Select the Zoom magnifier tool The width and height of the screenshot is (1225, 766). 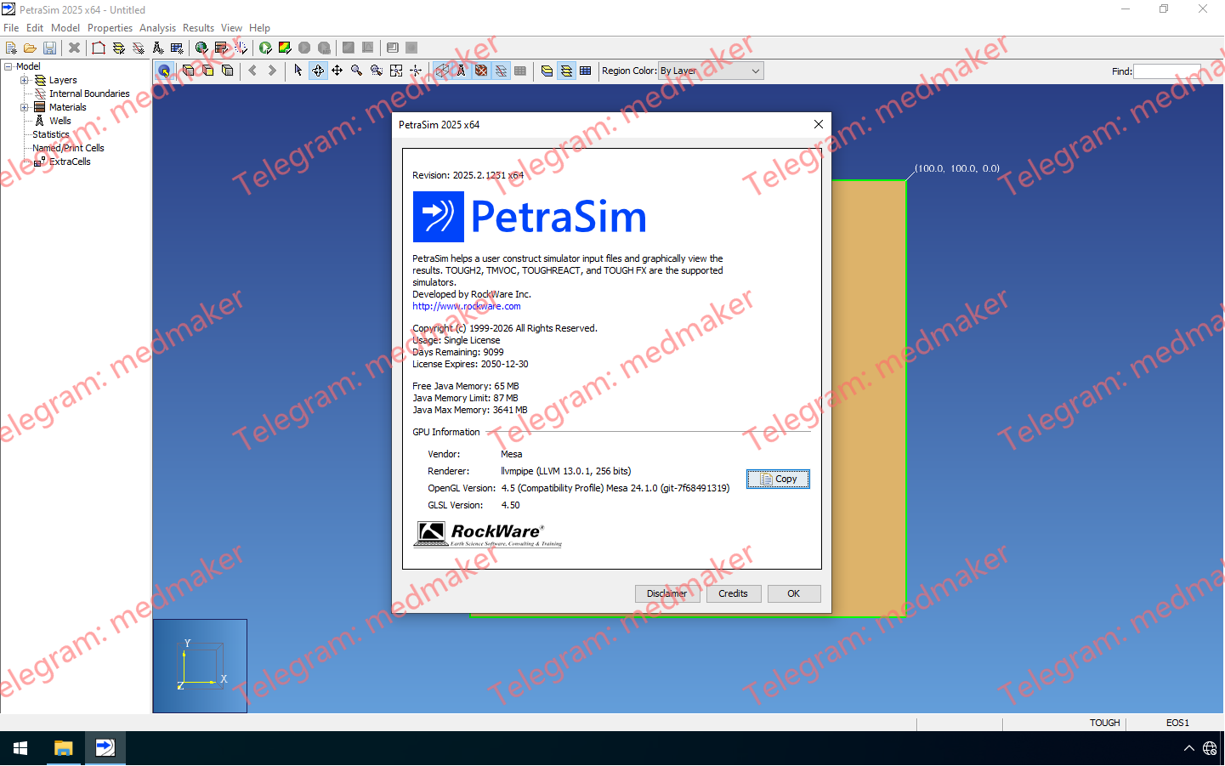click(x=356, y=71)
